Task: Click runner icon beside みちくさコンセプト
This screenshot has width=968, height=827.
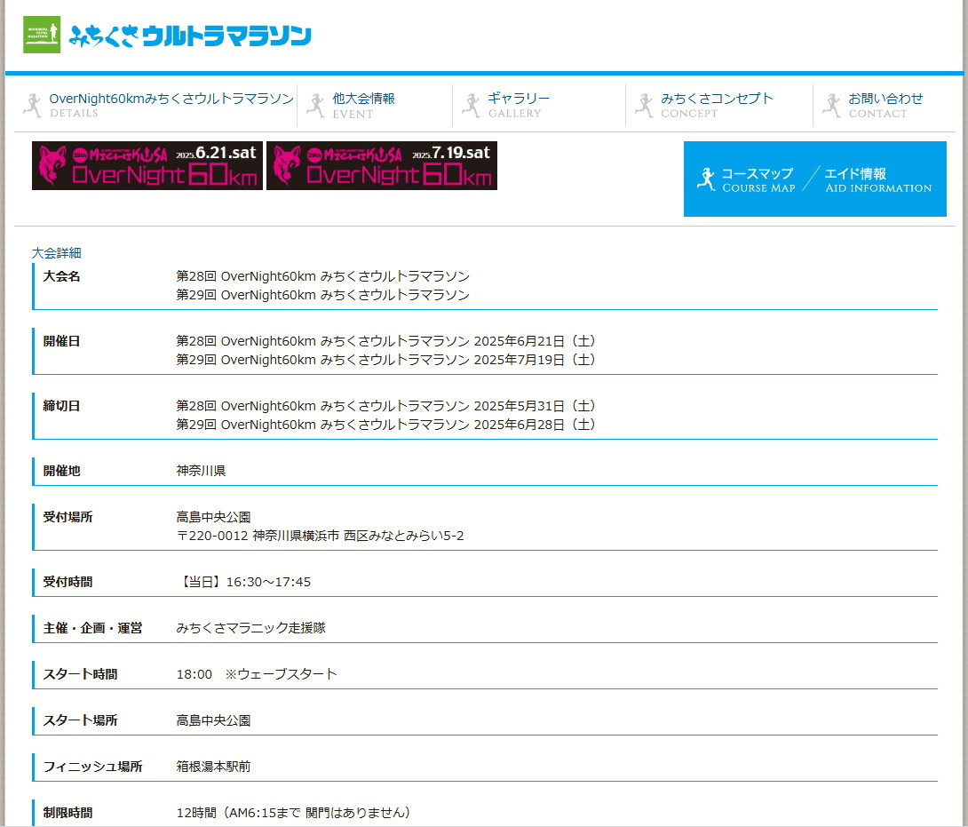Action: point(644,106)
